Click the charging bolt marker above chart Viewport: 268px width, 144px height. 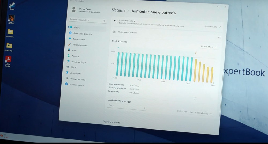(118, 48)
